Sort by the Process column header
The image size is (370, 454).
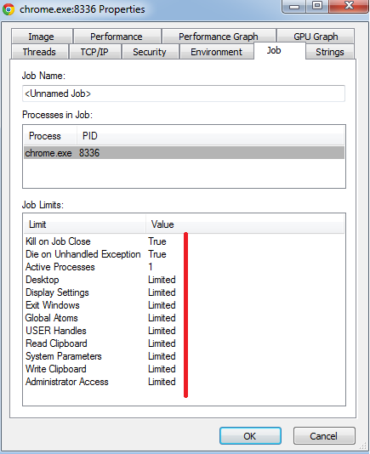(x=50, y=136)
